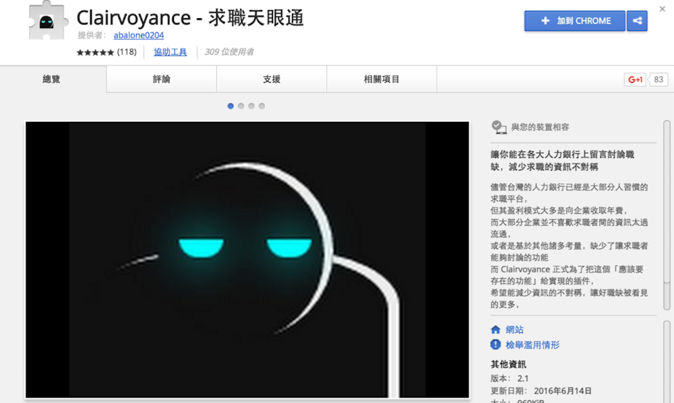Close the extension listing overlay
The width and height of the screenshot is (674, 403).
point(663,9)
